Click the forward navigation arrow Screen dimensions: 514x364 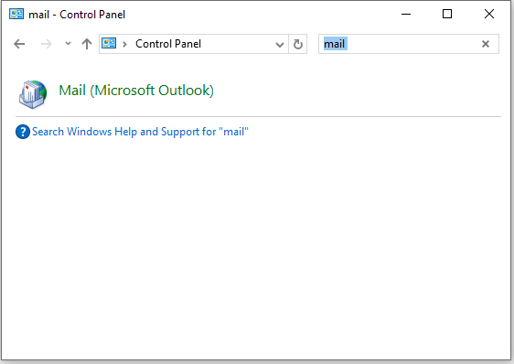(47, 44)
